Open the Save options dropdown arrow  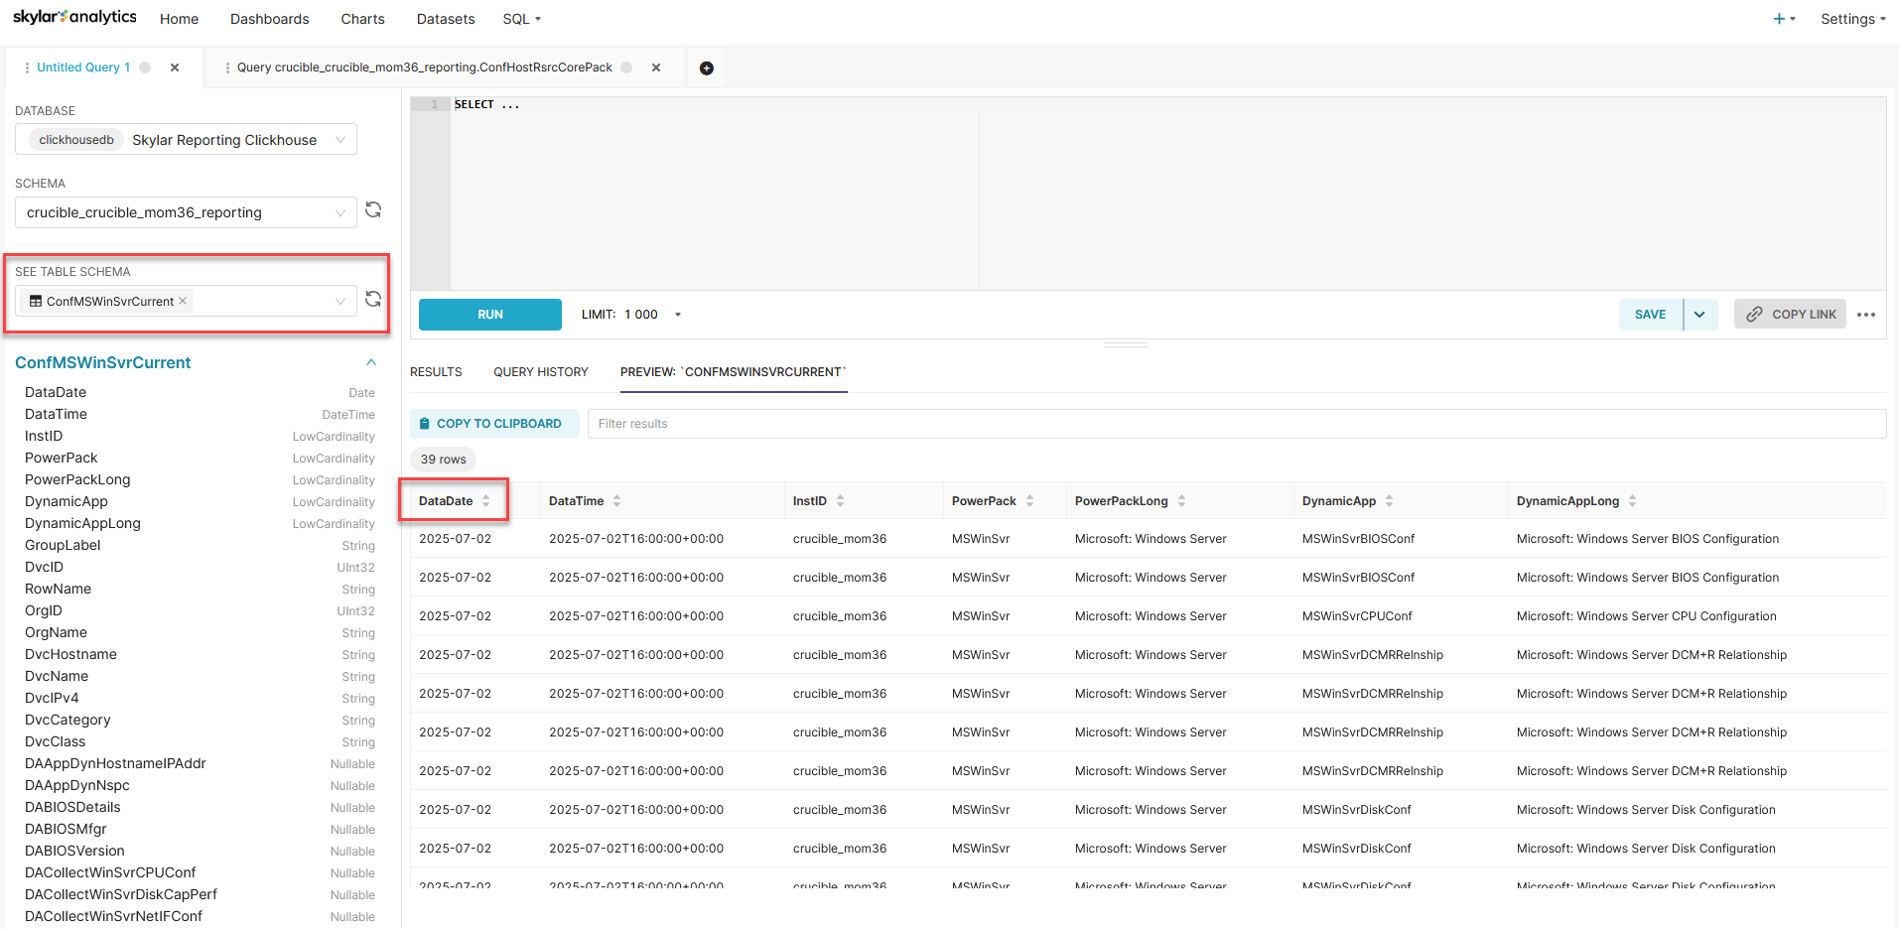1699,315
